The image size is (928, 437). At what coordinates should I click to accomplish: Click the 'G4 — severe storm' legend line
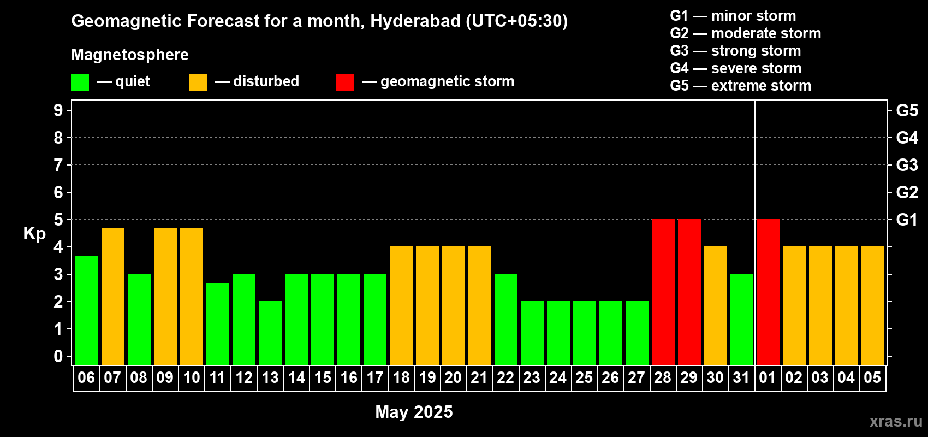(x=736, y=68)
